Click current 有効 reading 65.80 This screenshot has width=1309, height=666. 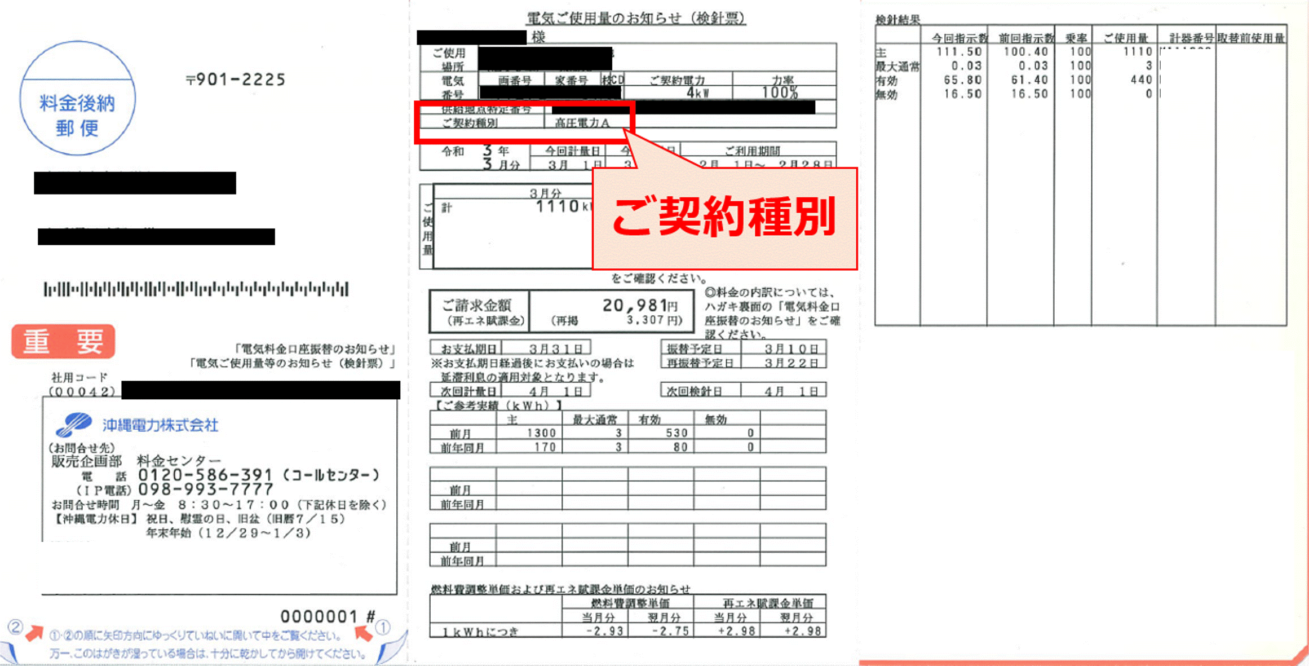[963, 80]
